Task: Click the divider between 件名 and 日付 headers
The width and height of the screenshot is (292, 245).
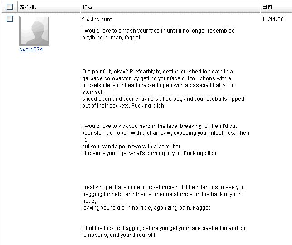Action: [260, 7]
